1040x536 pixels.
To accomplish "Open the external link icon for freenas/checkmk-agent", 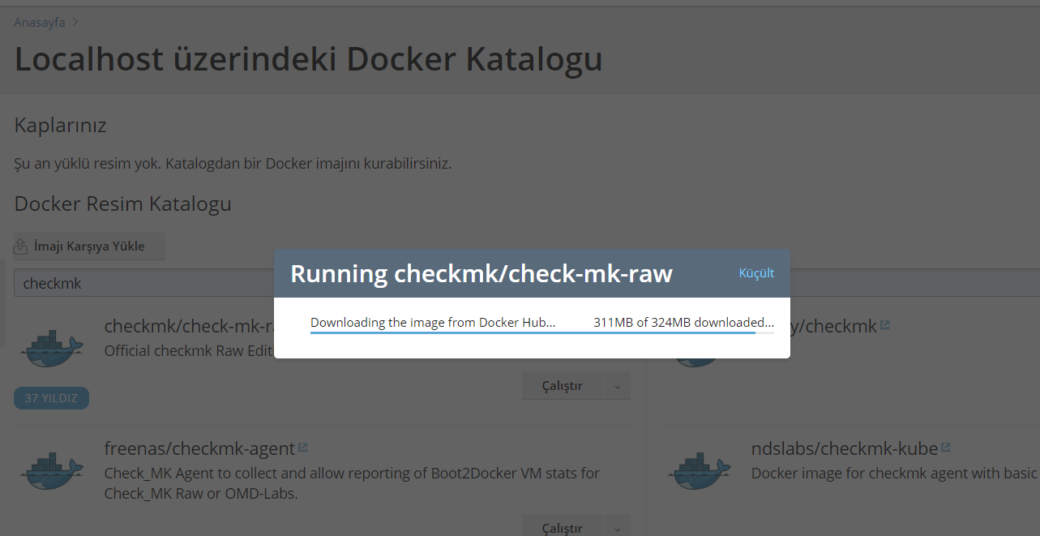I will [303, 448].
